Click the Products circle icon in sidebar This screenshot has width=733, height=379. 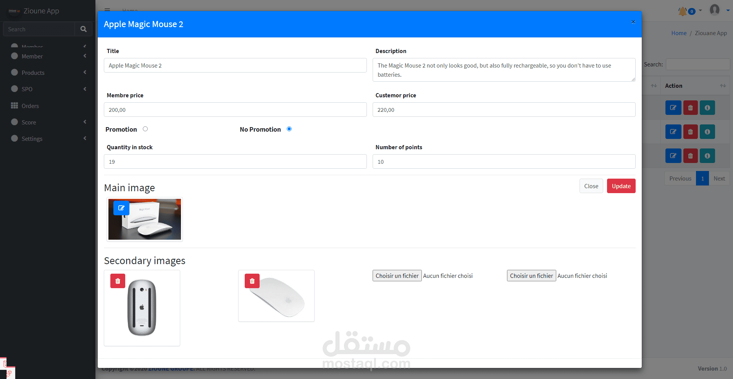click(x=15, y=72)
